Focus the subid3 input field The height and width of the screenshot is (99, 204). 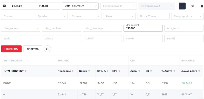tap(102, 38)
